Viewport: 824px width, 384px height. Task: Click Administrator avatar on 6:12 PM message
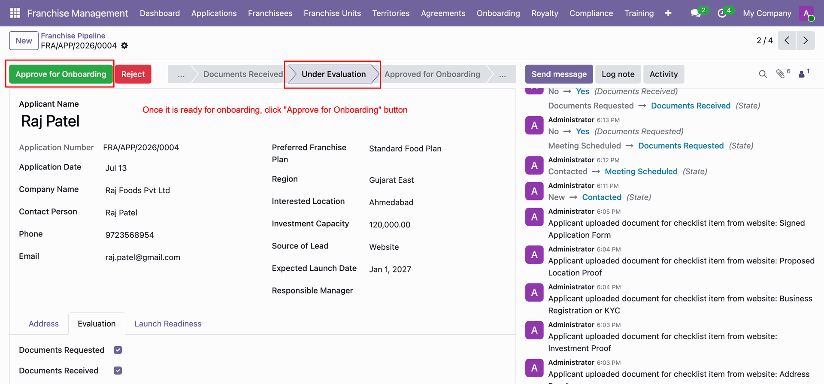click(x=534, y=166)
